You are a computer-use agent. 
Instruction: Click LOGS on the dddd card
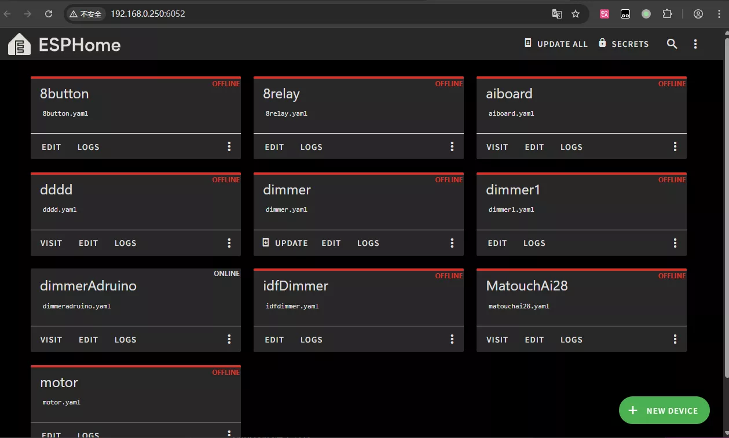click(126, 243)
